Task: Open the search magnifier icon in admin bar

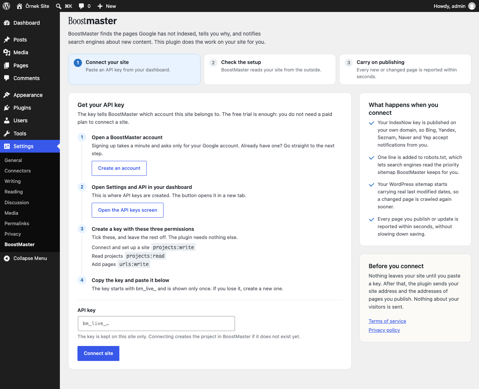Action: 58,6
